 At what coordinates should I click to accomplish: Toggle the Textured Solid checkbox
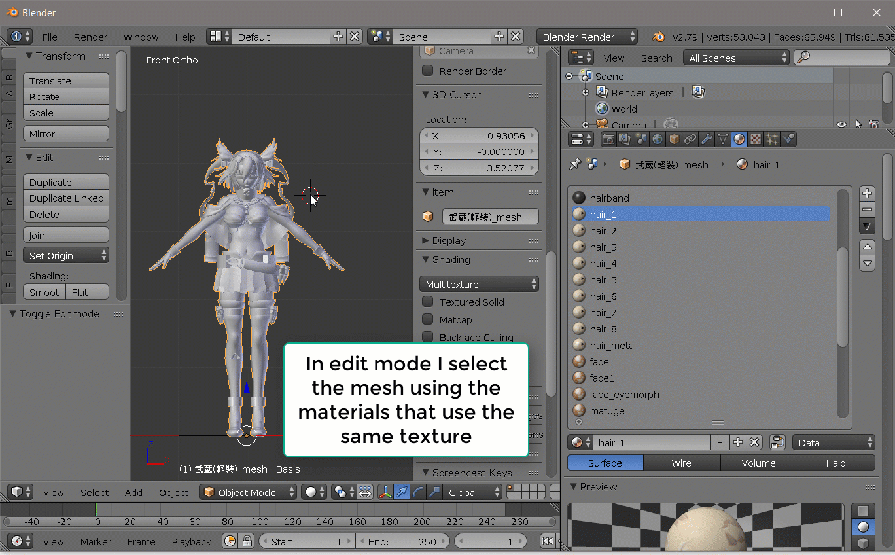click(x=428, y=302)
